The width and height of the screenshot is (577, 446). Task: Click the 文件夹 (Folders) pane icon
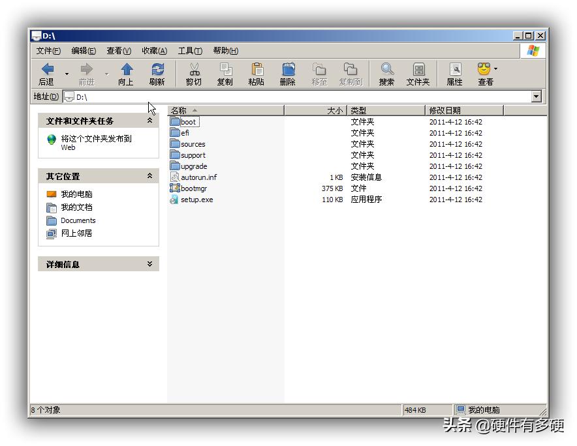click(x=418, y=69)
